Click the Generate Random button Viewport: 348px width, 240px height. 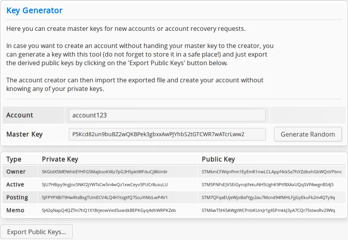click(308, 134)
